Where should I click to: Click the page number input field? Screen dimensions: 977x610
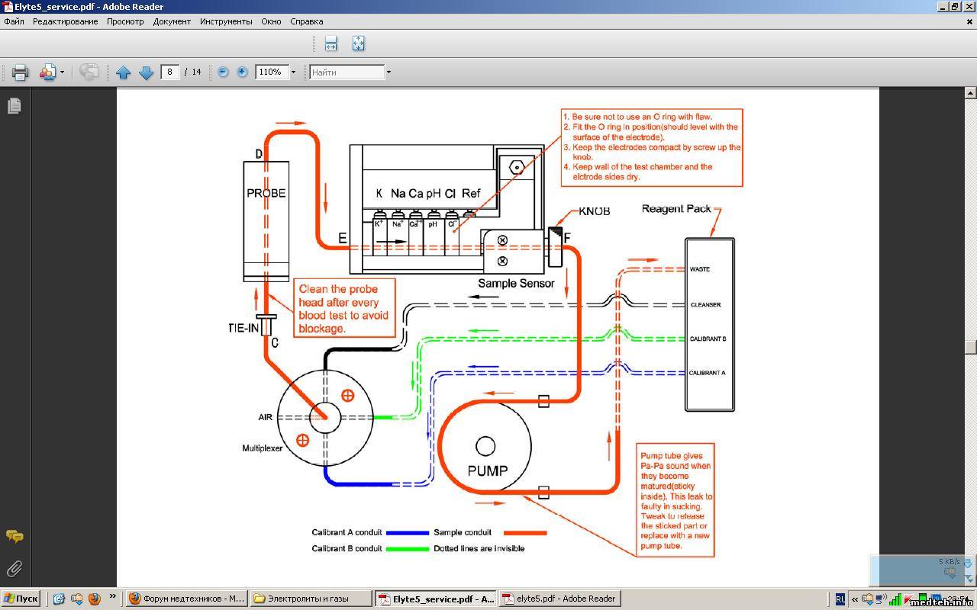coord(169,72)
